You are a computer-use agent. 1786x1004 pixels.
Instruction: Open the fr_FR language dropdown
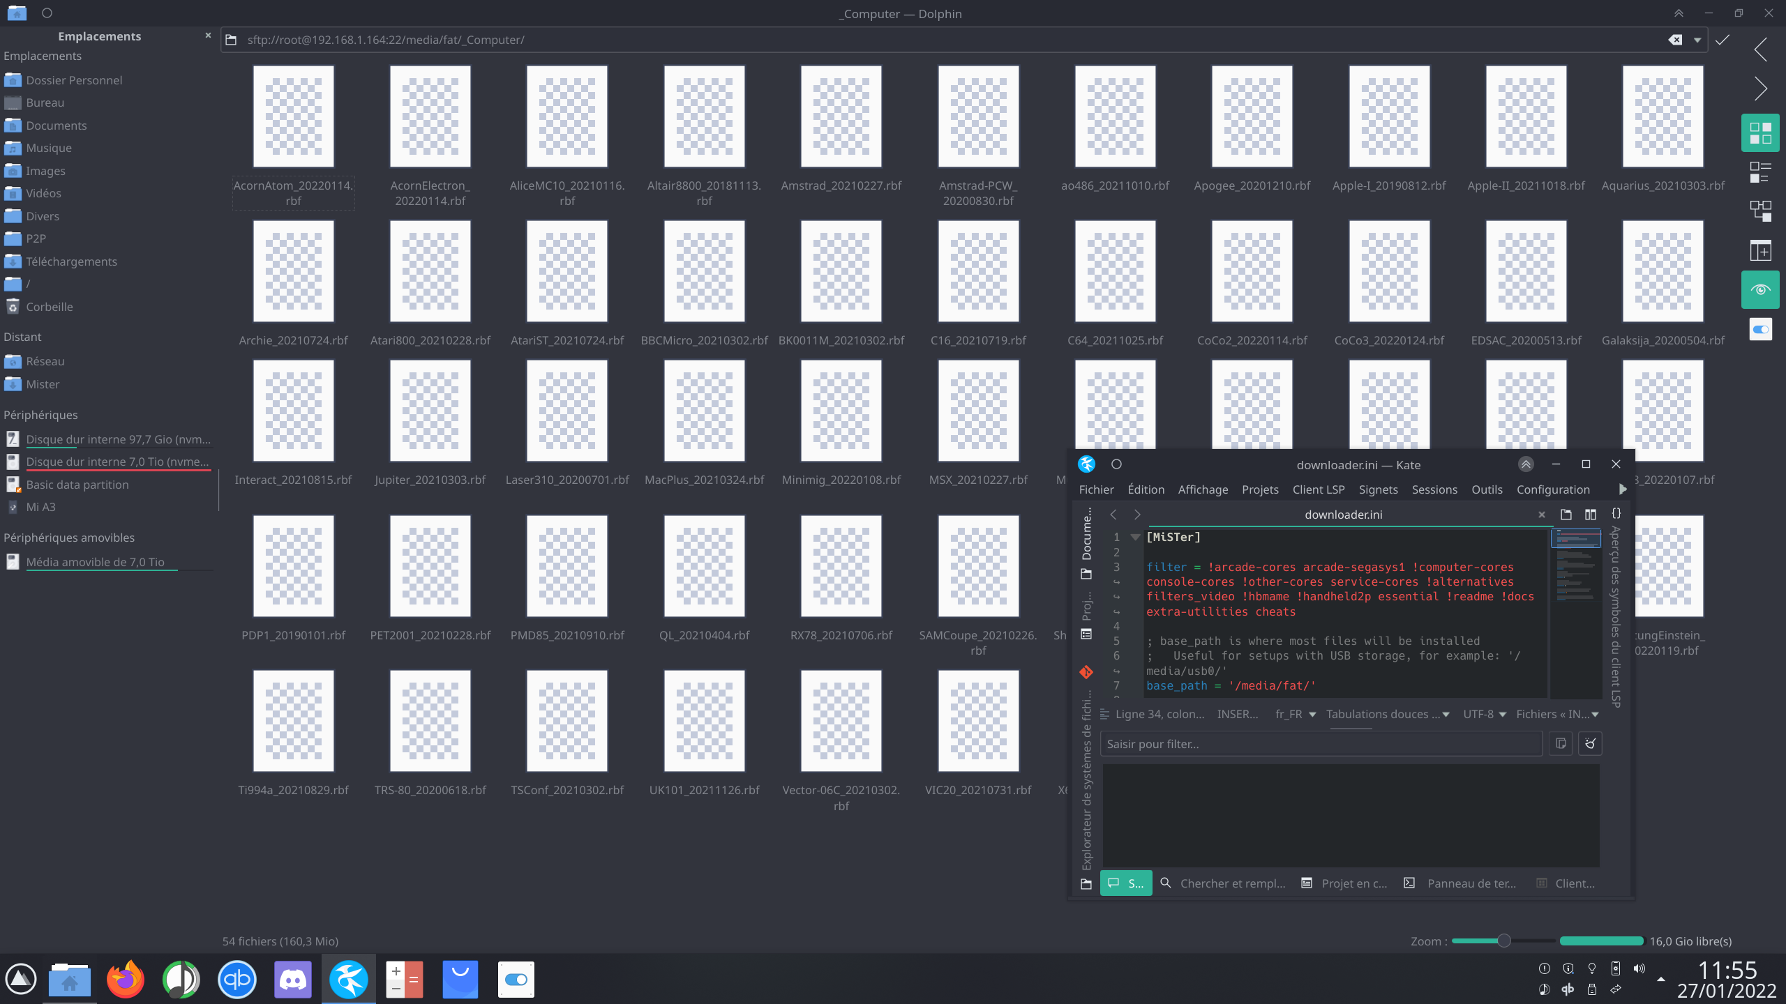click(x=1295, y=714)
